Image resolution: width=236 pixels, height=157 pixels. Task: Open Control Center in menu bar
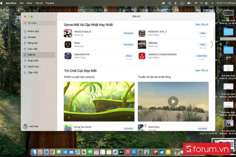click(x=206, y=3)
